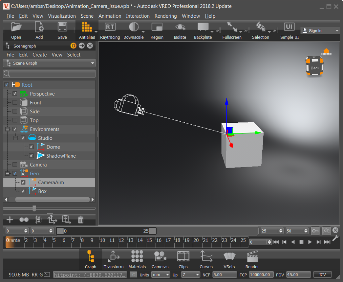Open the Backplate dropdown arrow
343x282 pixels.
pyautogui.click(x=212, y=32)
